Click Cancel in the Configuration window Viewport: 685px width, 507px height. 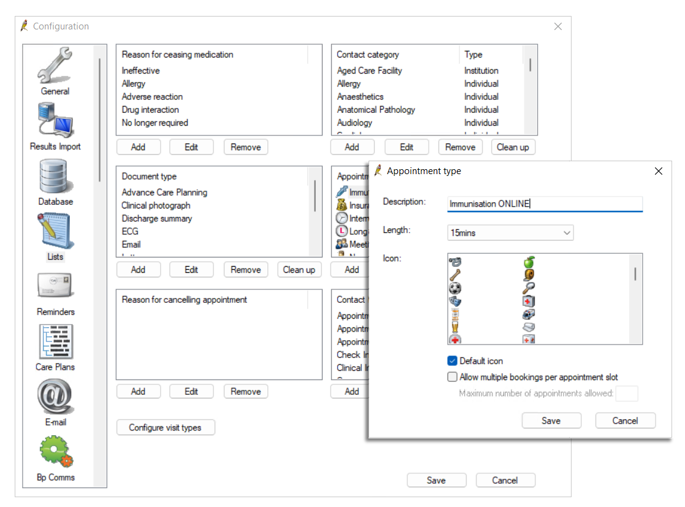(x=505, y=481)
